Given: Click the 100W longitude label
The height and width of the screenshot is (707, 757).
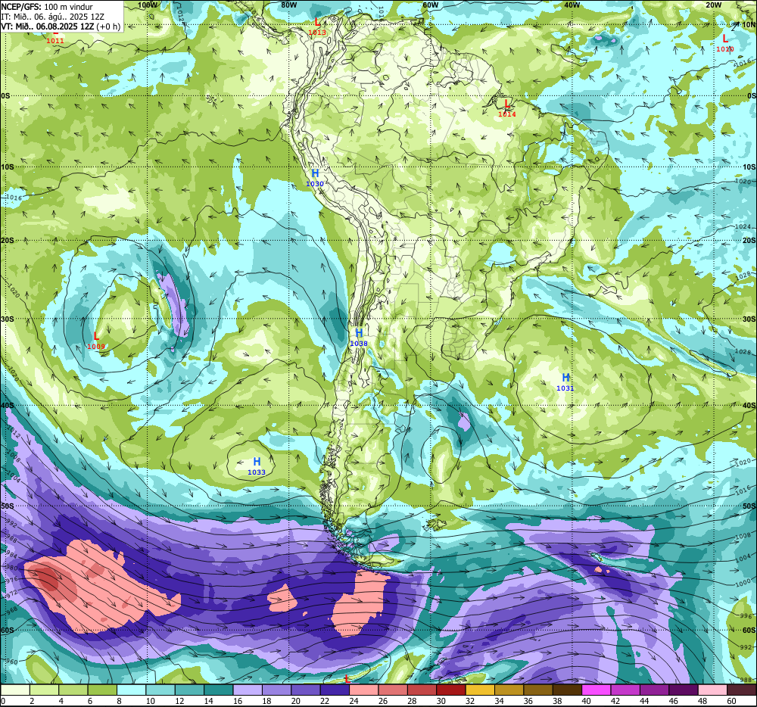Looking at the screenshot, I should click(148, 5).
